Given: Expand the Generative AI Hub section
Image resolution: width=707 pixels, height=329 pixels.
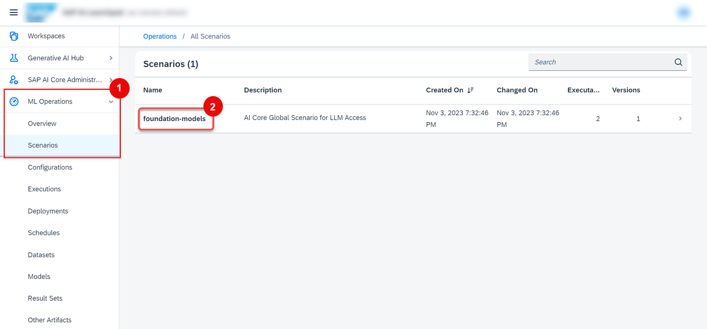Looking at the screenshot, I should 111,58.
